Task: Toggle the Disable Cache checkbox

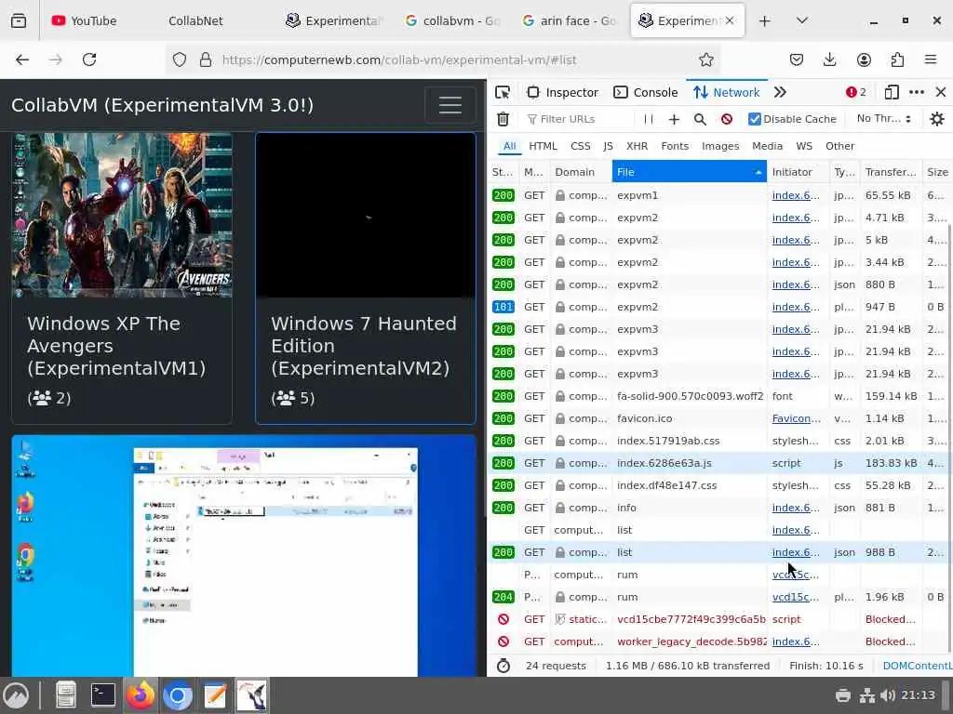Action: pos(754,119)
